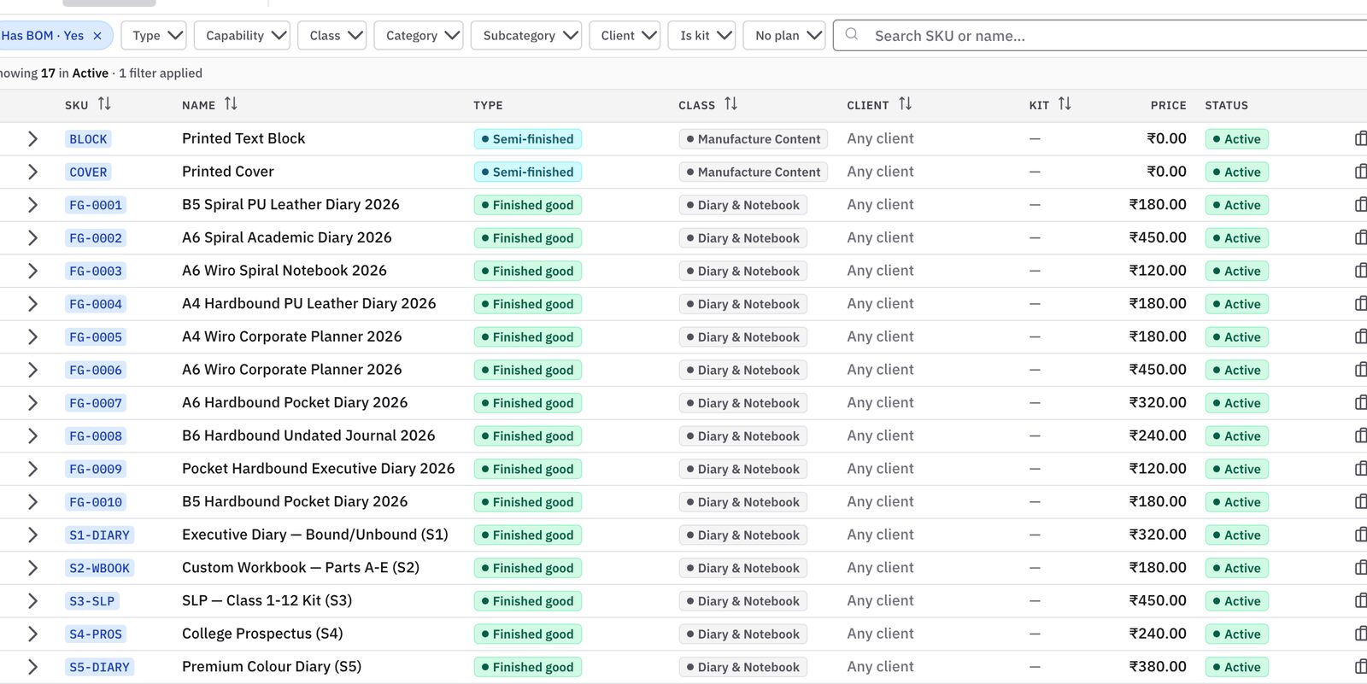Expand the S4-PROS row details
Viewport: 1367px width, 684px height.
[x=32, y=634]
